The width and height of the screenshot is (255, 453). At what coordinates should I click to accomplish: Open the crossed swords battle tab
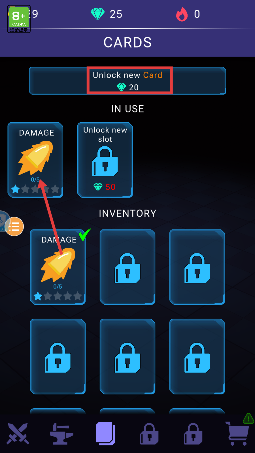click(18, 433)
